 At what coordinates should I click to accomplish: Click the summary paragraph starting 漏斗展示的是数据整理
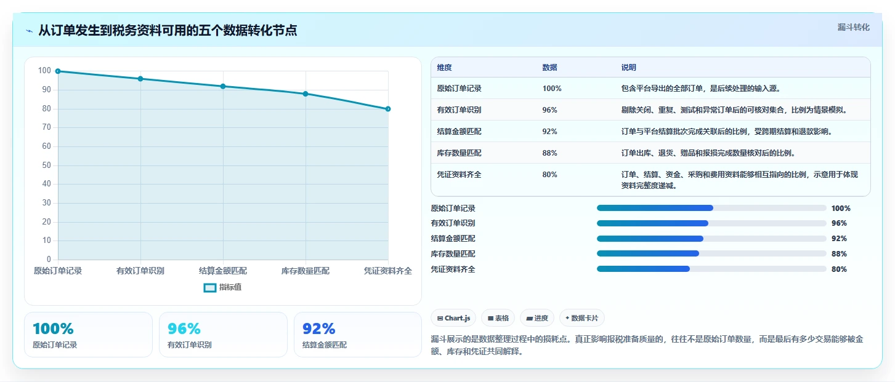[647, 345]
